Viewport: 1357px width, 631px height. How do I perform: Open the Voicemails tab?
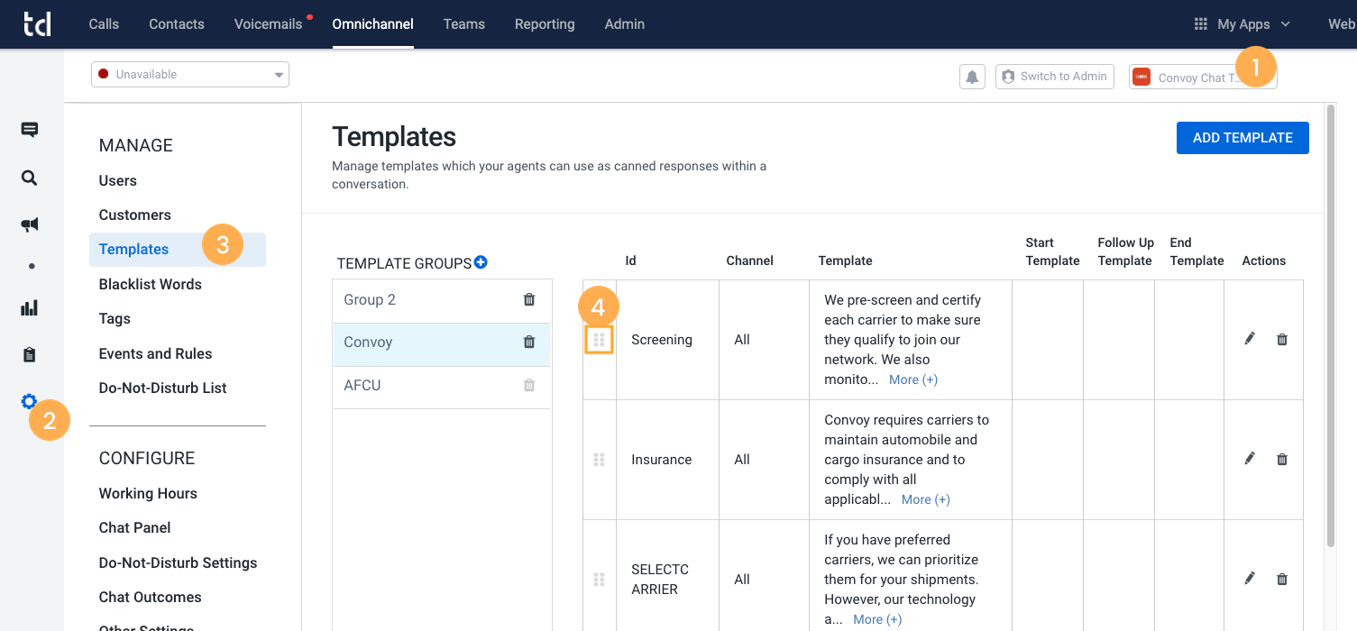[269, 24]
